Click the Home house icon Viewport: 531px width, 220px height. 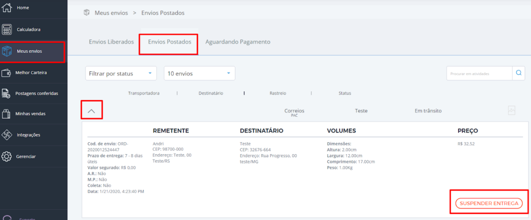(7, 8)
